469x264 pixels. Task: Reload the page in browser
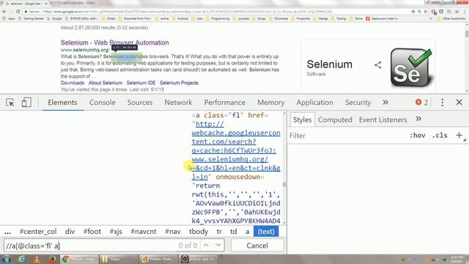(18, 12)
